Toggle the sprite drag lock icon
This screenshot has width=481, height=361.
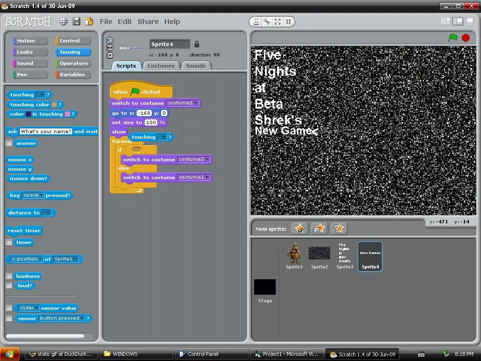click(x=197, y=44)
